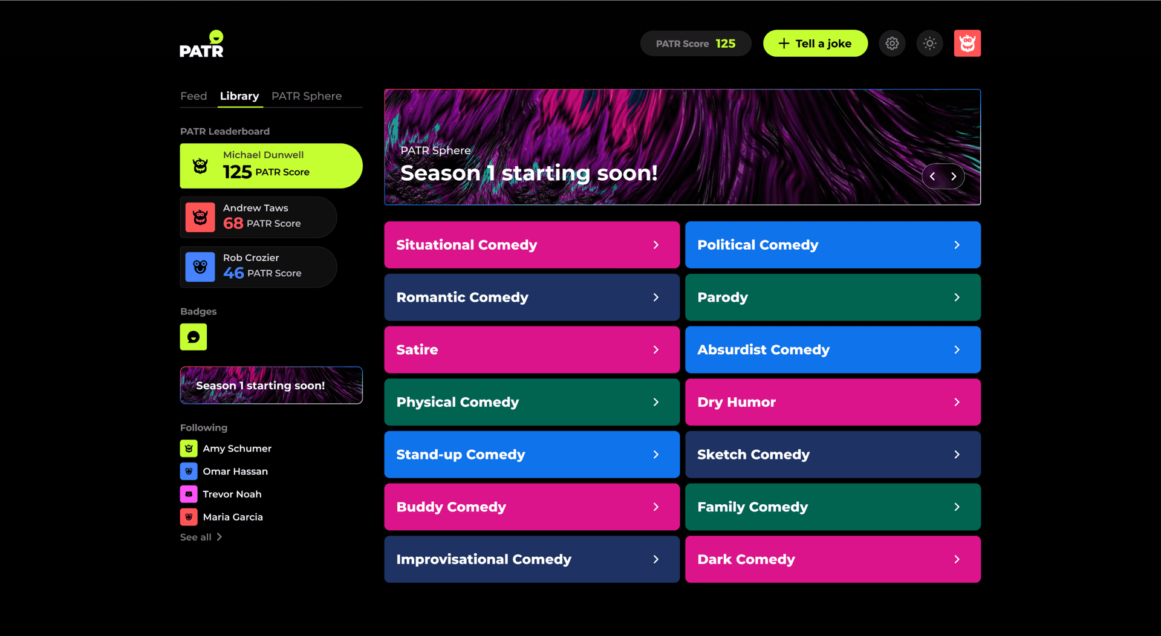
Task: Click the Tell a joke button
Action: click(x=815, y=44)
